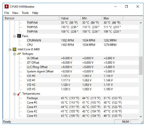This screenshot has width=146, height=125.
Task: Maximize the HWMonitor window
Action: (126, 7)
